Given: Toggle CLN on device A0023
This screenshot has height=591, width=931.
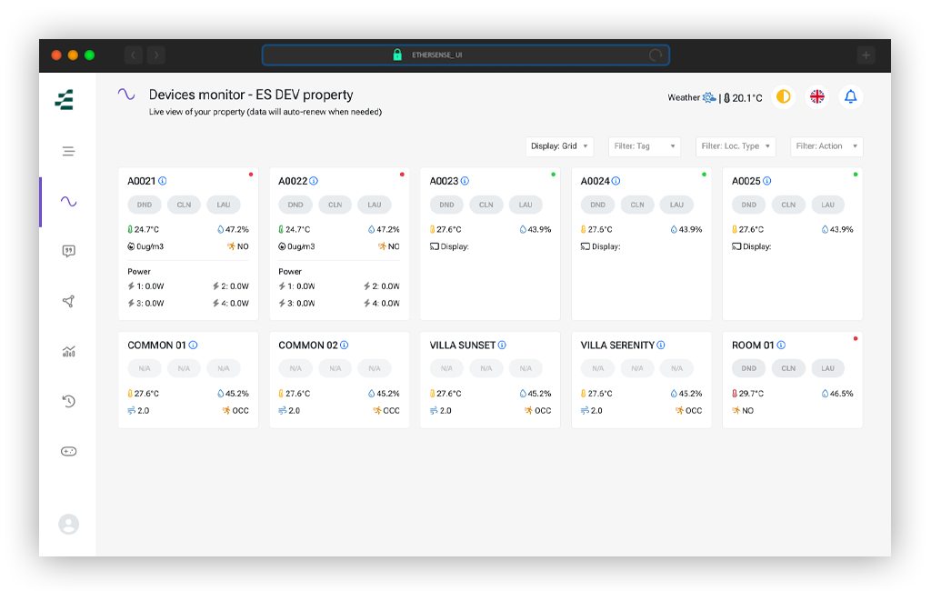Looking at the screenshot, I should pos(486,205).
